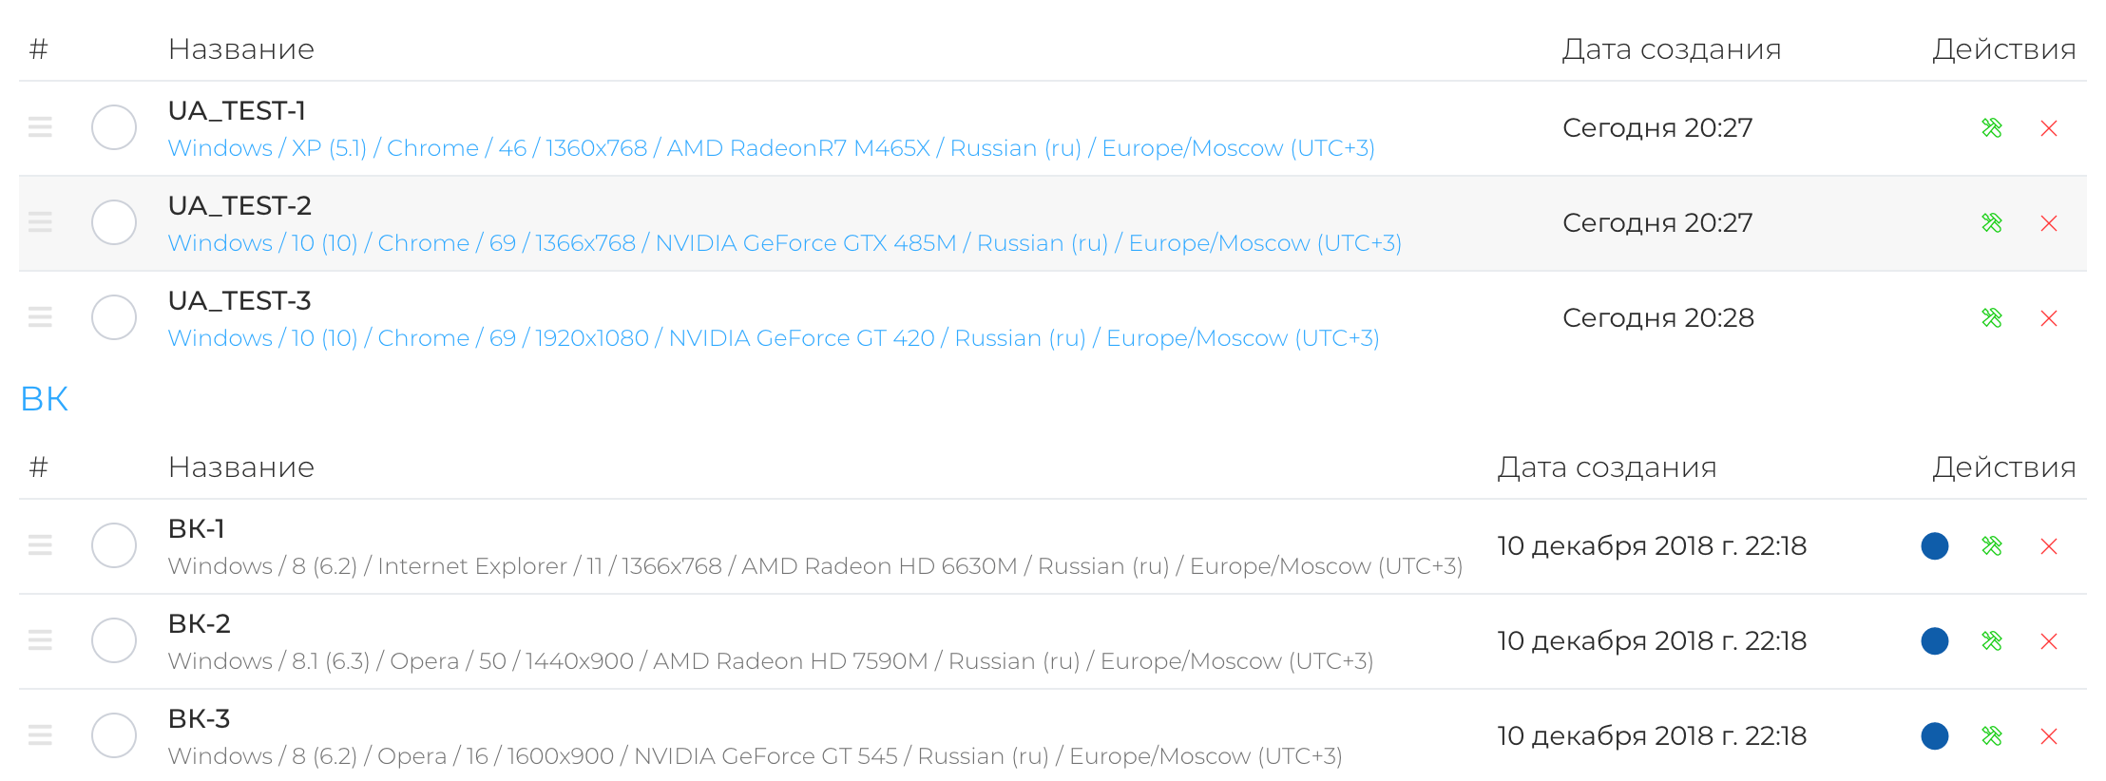
Task: Click ВК-2 profile name
Action: [200, 624]
